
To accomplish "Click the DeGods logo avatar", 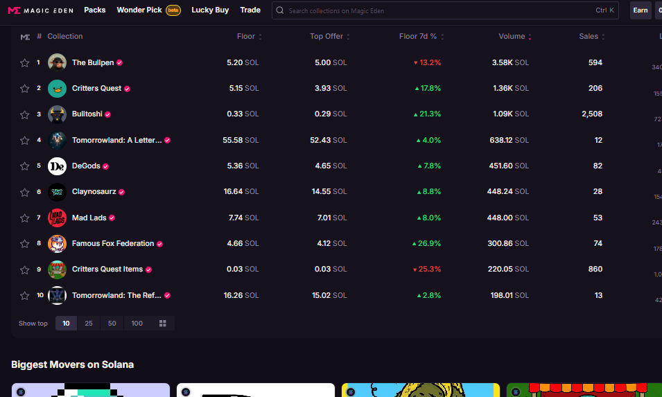I will 57,166.
